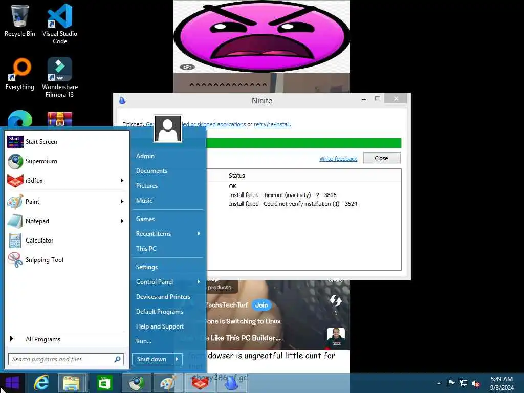Show hidden system tray icons
The width and height of the screenshot is (524, 393).
[439, 383]
